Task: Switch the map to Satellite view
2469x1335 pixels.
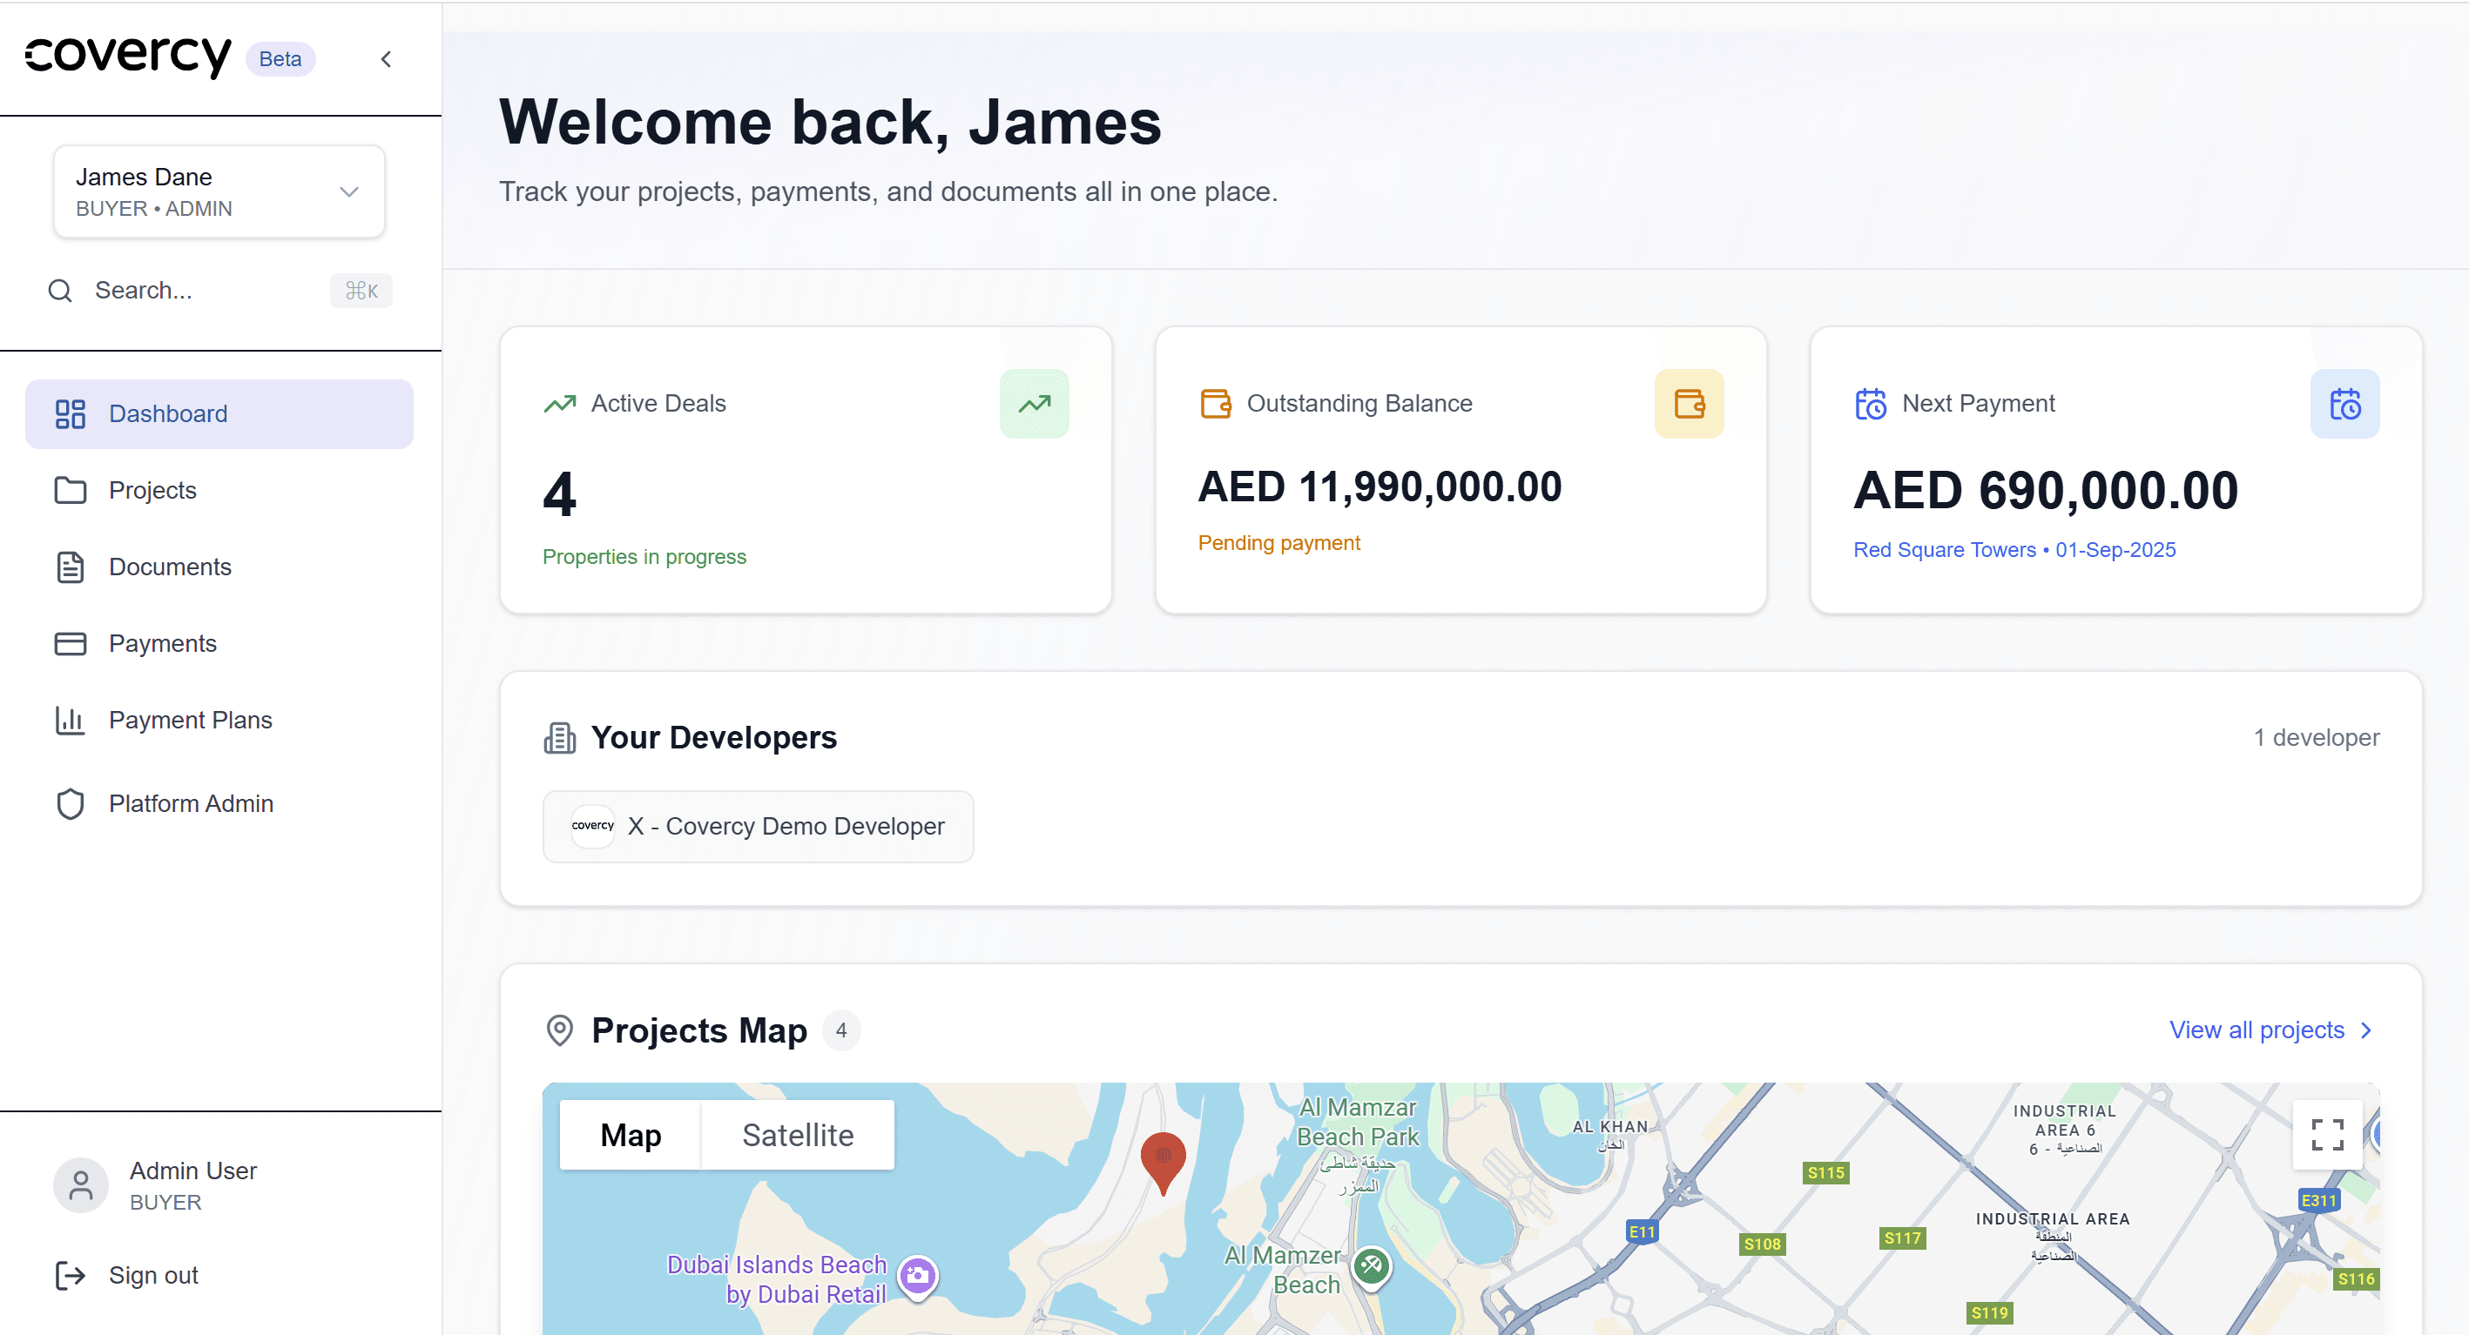Action: tap(798, 1134)
